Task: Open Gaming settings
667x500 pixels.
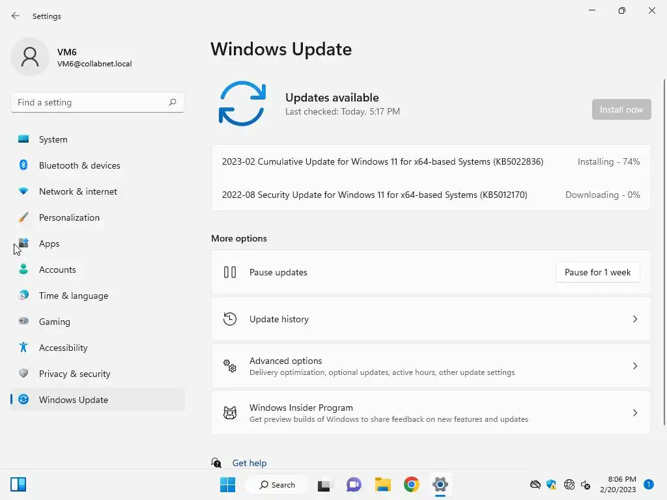Action: (98, 322)
